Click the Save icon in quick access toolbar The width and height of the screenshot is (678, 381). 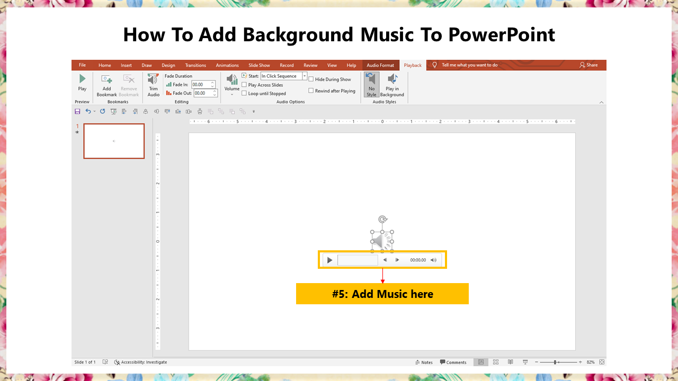pyautogui.click(x=77, y=111)
